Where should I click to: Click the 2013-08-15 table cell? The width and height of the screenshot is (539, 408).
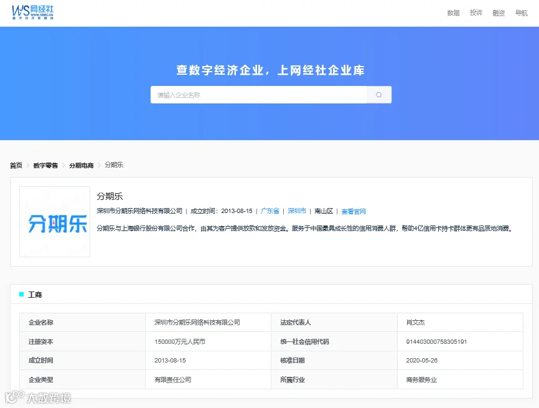click(170, 360)
